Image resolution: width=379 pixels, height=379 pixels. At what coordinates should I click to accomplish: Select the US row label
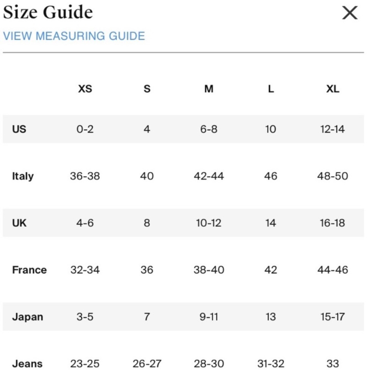pyautogui.click(x=19, y=129)
